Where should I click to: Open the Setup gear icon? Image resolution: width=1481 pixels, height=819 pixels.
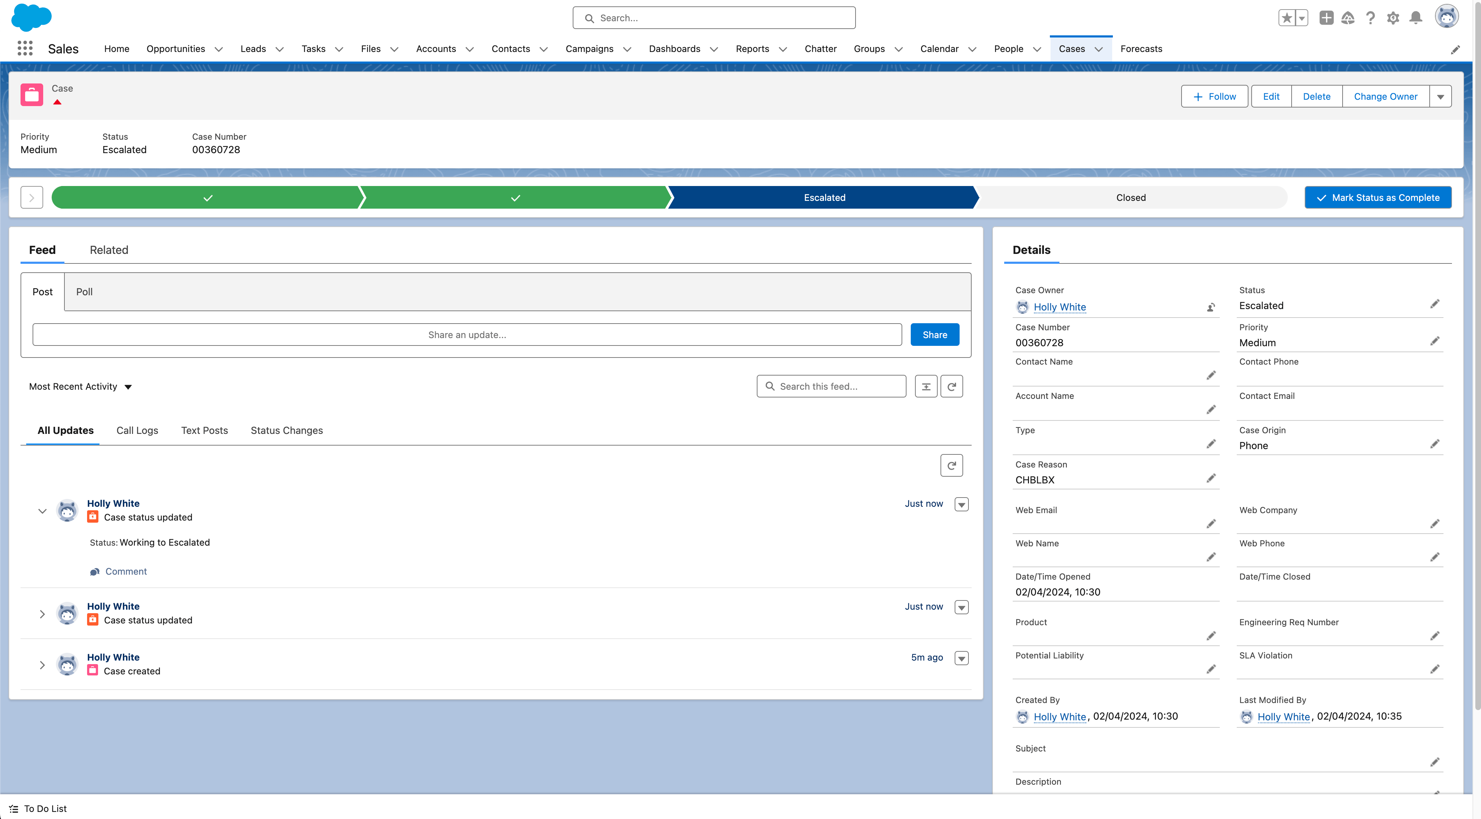tap(1393, 18)
